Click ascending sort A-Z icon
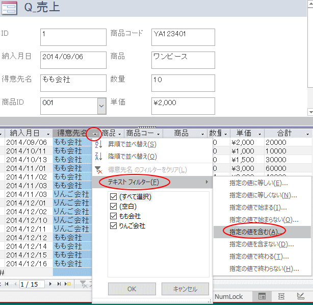The height and width of the screenshot is (305, 313). [98, 144]
